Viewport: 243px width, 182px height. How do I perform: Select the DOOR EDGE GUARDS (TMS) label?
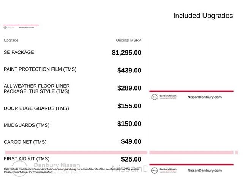pyautogui.click(x=36, y=108)
